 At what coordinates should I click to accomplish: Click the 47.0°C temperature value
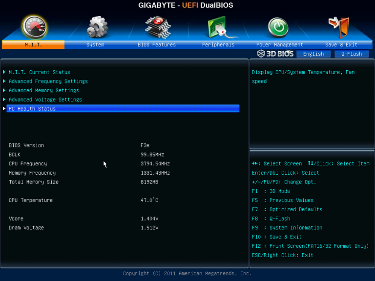(x=149, y=200)
